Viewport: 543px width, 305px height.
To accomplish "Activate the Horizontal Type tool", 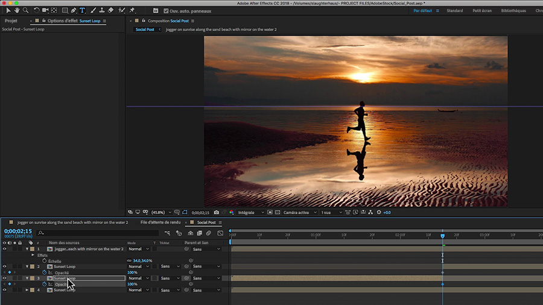I will pos(82,10).
